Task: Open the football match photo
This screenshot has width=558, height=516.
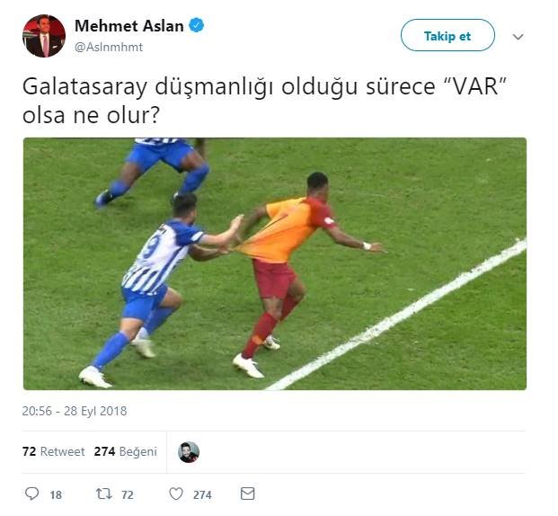Action: pos(275,264)
